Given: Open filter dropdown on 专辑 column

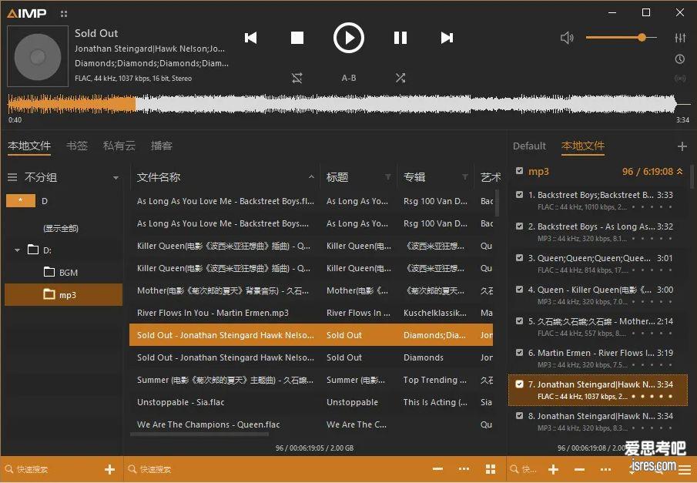Looking at the screenshot, I should (465, 177).
